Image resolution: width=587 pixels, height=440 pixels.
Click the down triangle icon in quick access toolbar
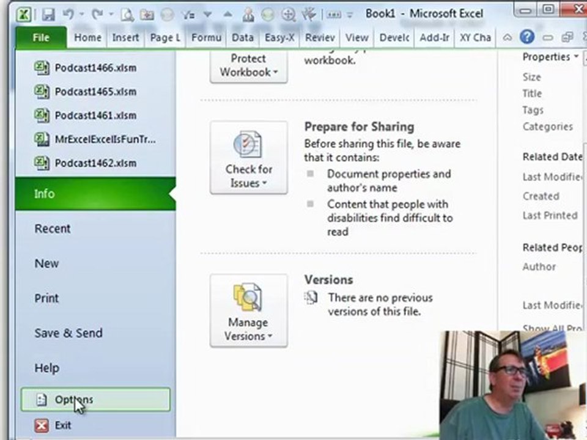coord(207,15)
